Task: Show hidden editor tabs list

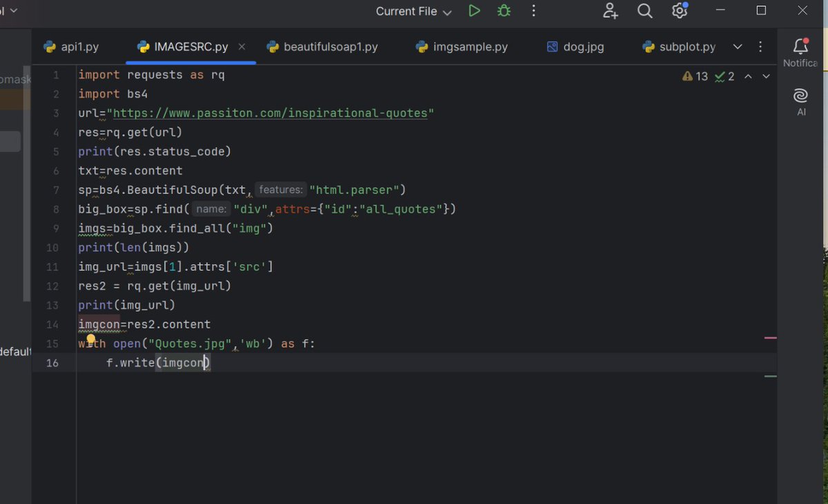Action: pyautogui.click(x=738, y=47)
